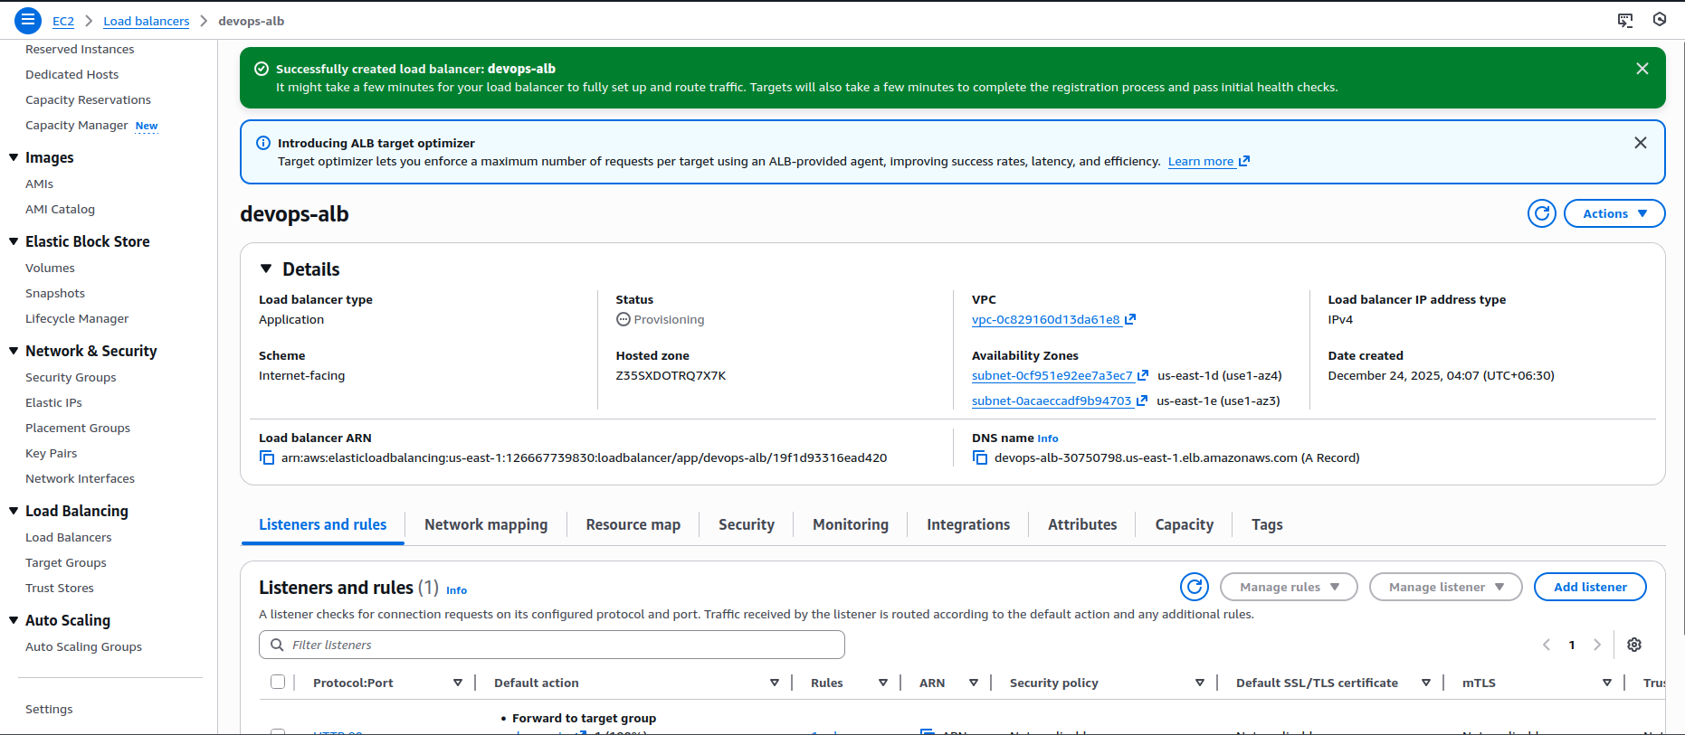The width and height of the screenshot is (1685, 735).
Task: Collapse Auto Scaling sidebar section
Action: pos(14,620)
